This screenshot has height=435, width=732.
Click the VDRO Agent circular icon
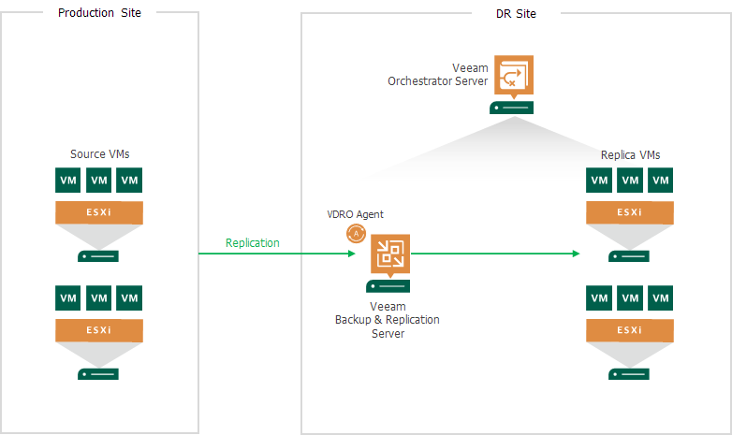pyautogui.click(x=357, y=233)
